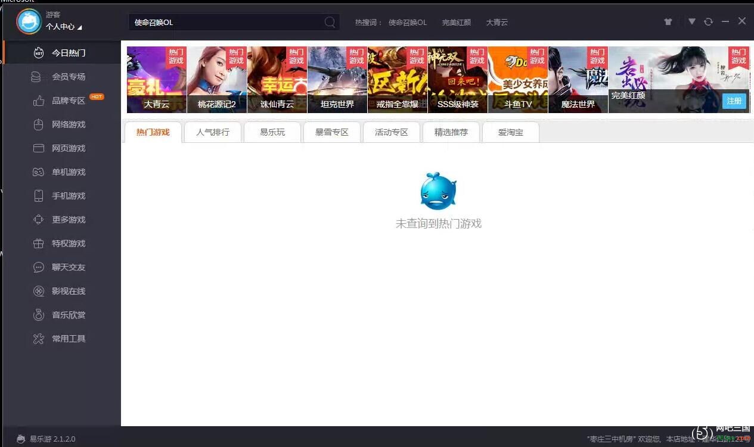Viewport: 754px width, 447px height.
Task: Click hot search link 使命召唤OL
Action: click(408, 22)
